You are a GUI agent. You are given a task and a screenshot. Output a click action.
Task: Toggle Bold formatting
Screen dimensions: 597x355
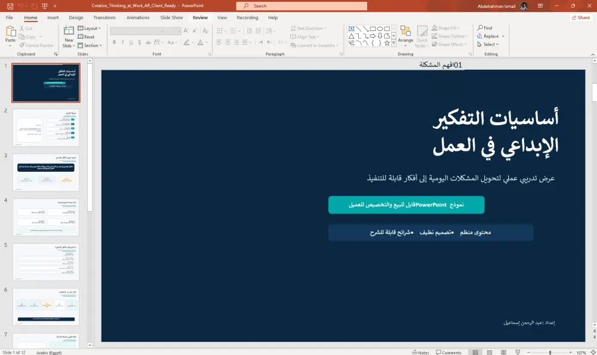[x=114, y=42]
